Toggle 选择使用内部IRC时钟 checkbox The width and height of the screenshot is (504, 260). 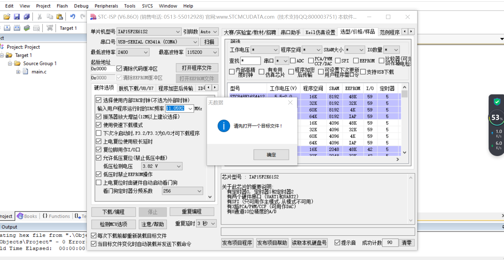pos(99,100)
